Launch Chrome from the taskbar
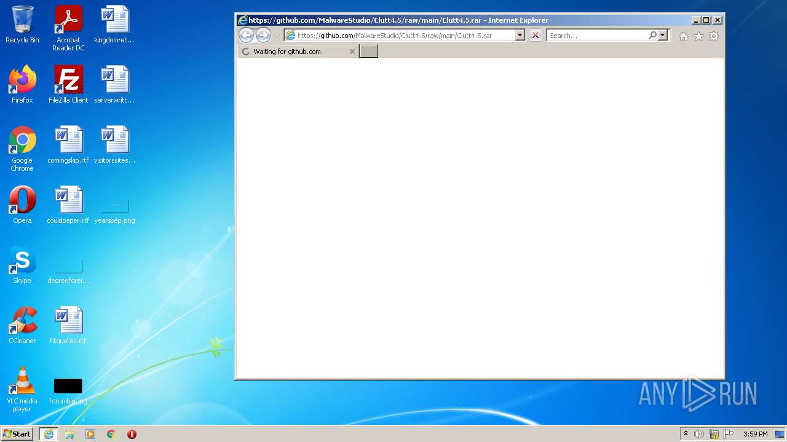Screen dimensions: 787x442 point(111,434)
